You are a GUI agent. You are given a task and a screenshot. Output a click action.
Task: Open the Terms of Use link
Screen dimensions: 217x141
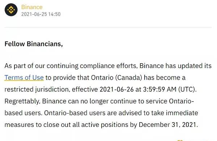tap(24, 77)
